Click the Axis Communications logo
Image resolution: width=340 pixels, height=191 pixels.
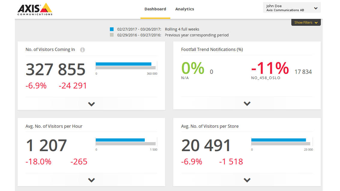point(35,9)
